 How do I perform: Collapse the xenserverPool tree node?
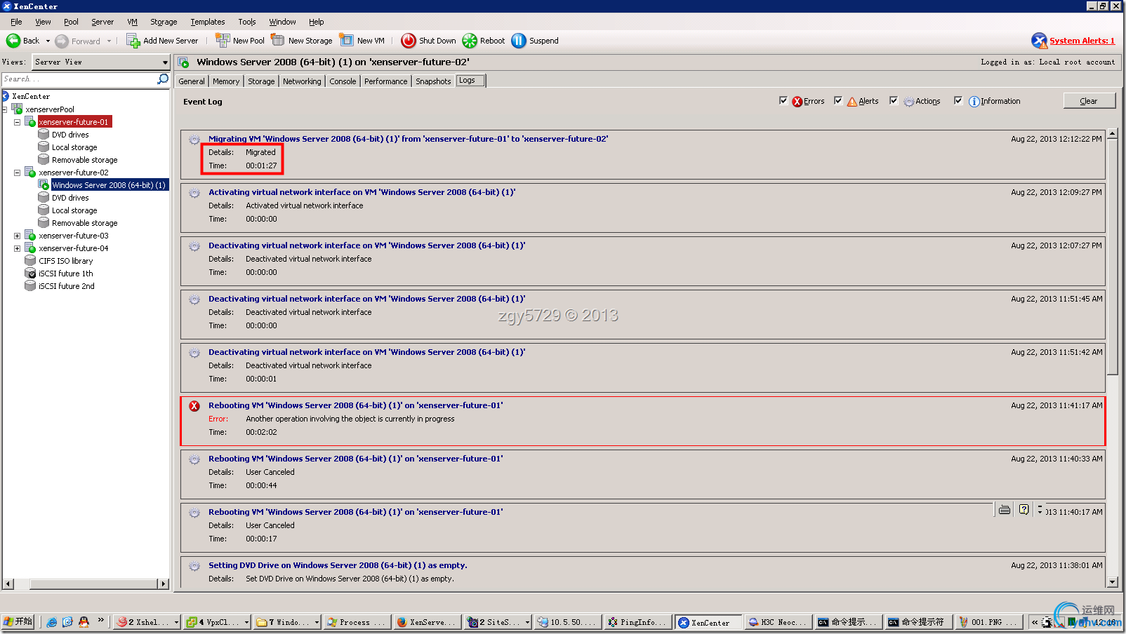click(x=4, y=109)
